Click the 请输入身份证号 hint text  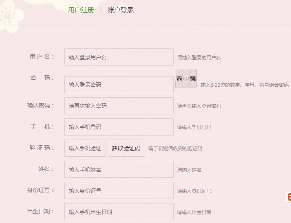[x=194, y=191]
